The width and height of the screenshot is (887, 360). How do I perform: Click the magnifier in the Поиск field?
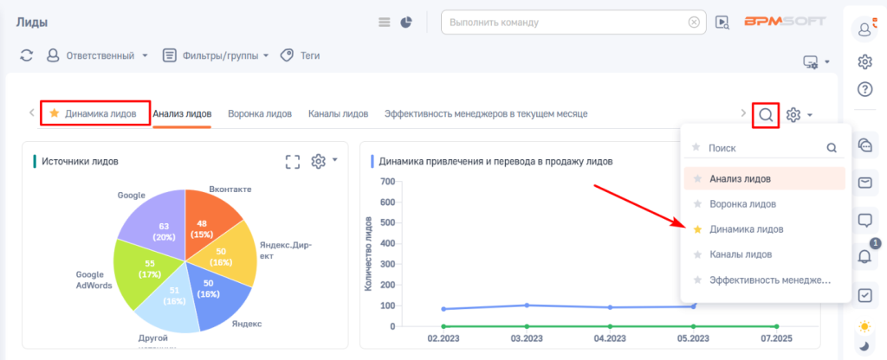[832, 147]
